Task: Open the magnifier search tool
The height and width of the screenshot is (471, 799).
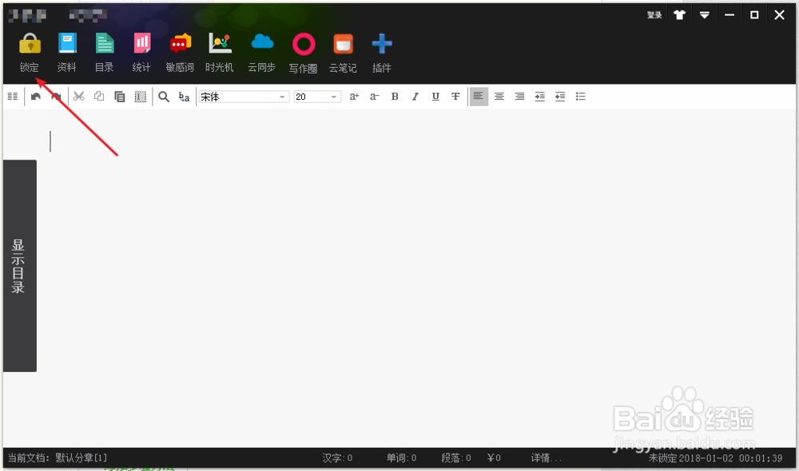Action: (x=164, y=97)
